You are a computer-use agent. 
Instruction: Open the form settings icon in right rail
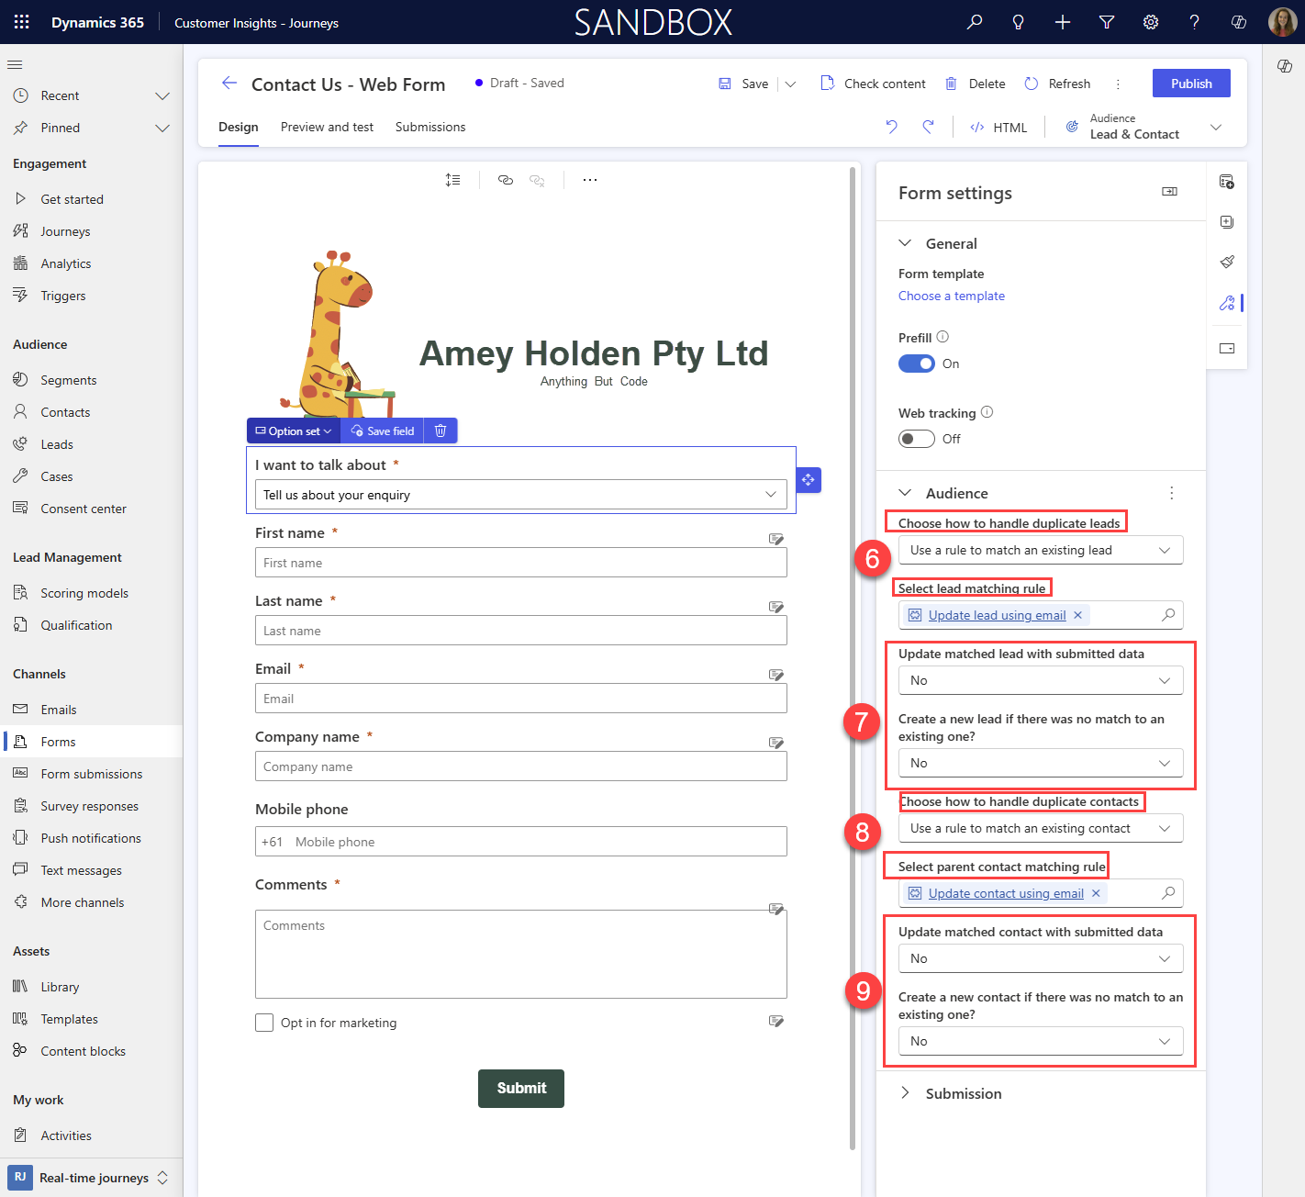click(x=1227, y=303)
